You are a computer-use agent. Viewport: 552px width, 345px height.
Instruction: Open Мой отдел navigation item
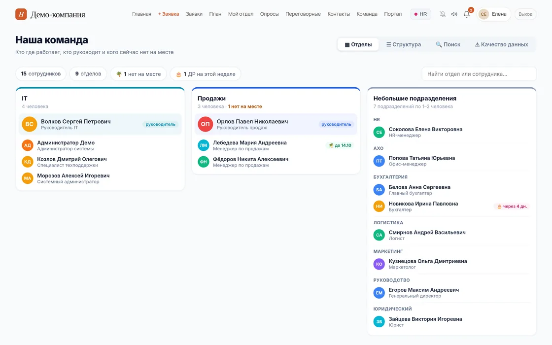241,14
